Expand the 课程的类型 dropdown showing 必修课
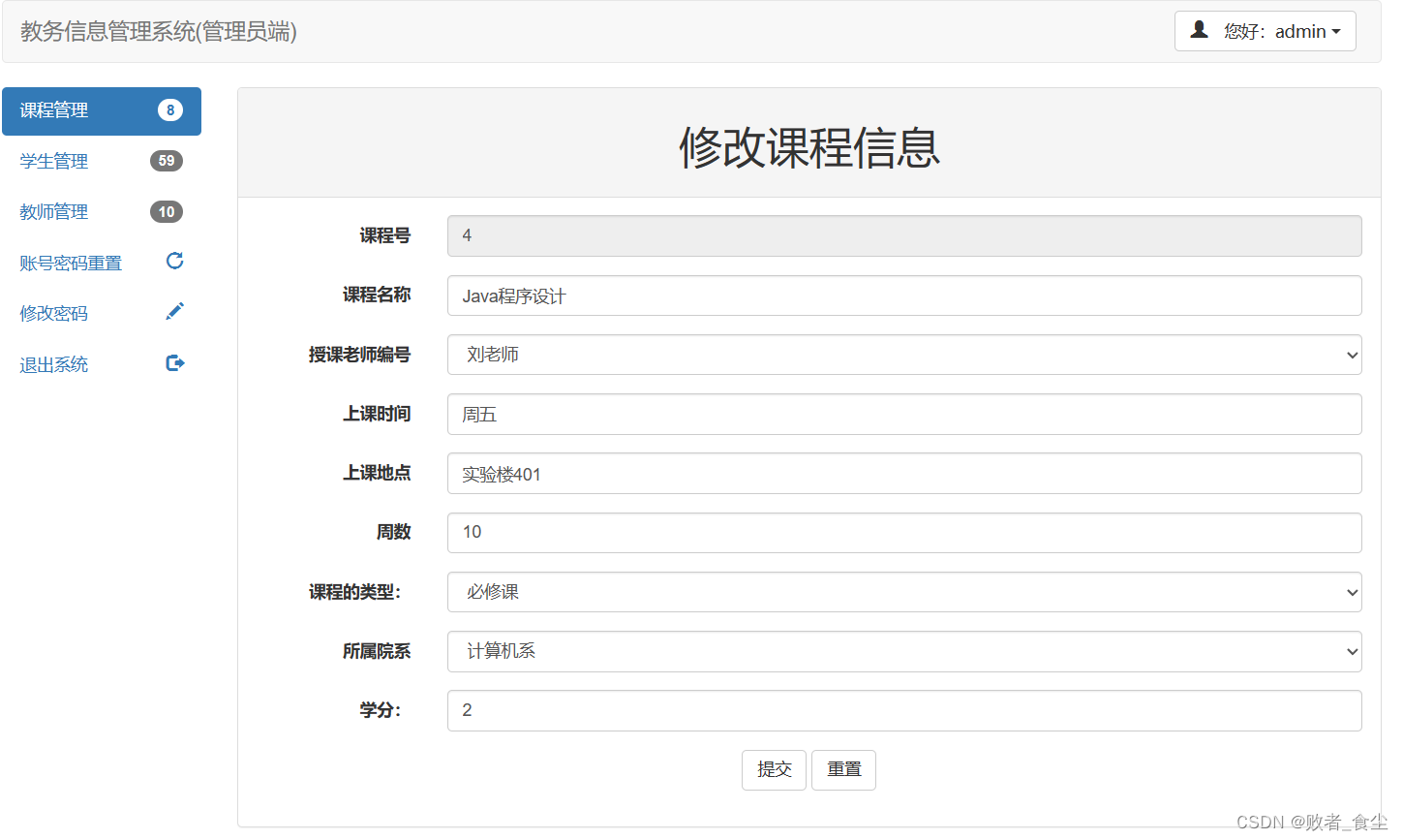The width and height of the screenshot is (1403, 840). tap(904, 592)
